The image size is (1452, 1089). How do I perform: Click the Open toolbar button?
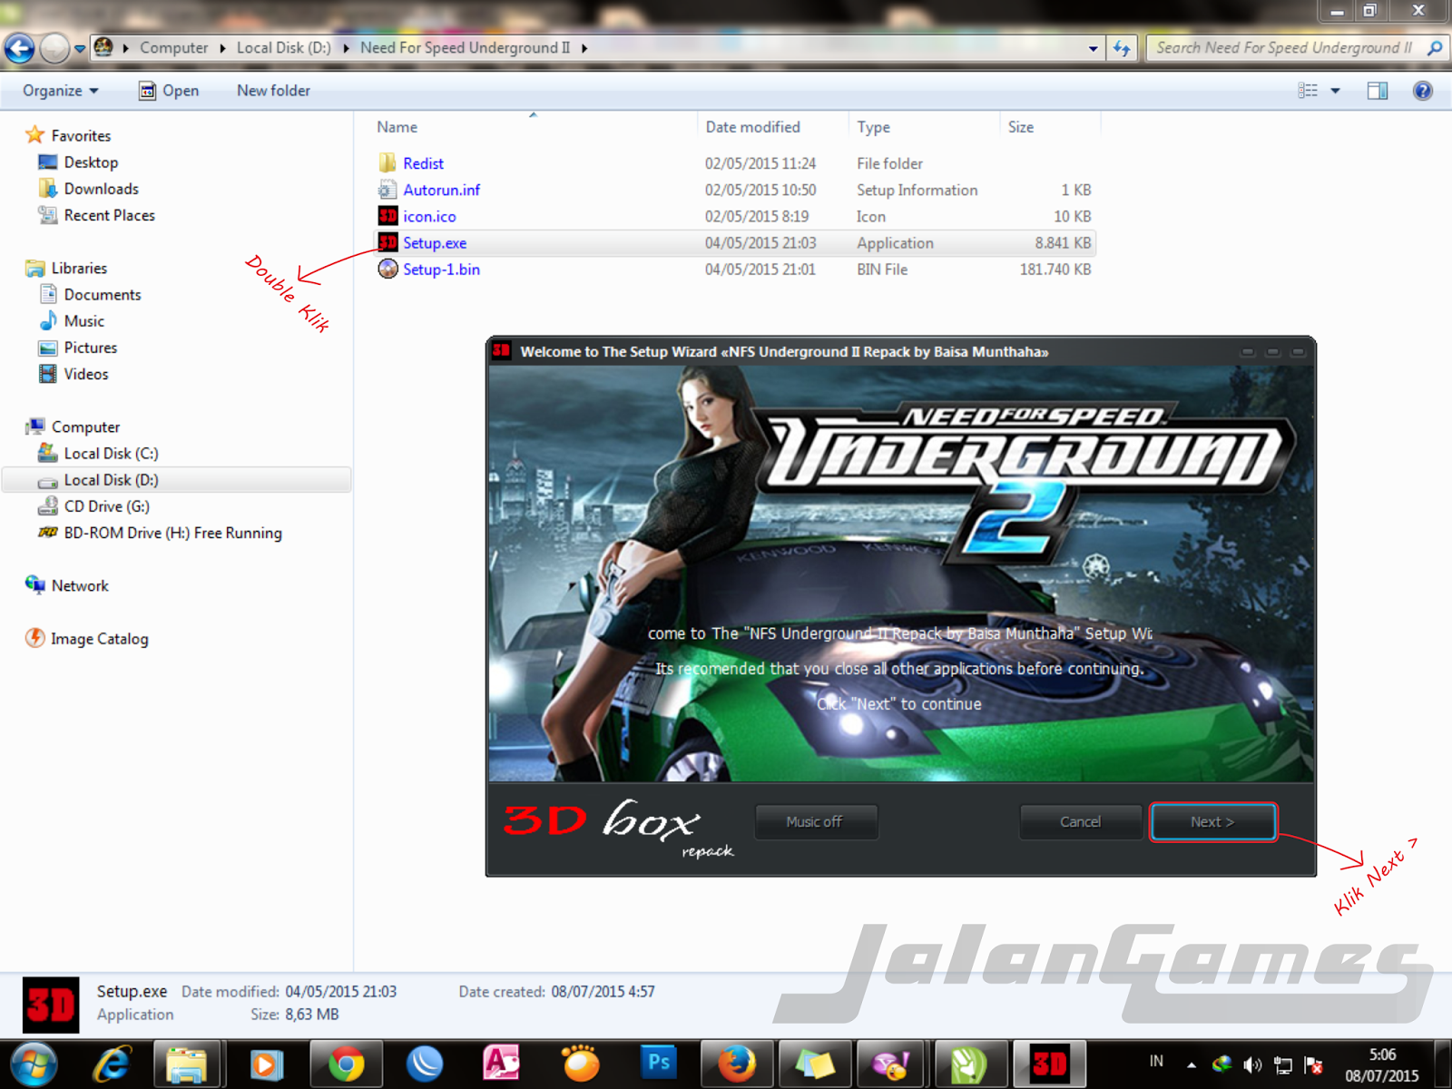[169, 91]
